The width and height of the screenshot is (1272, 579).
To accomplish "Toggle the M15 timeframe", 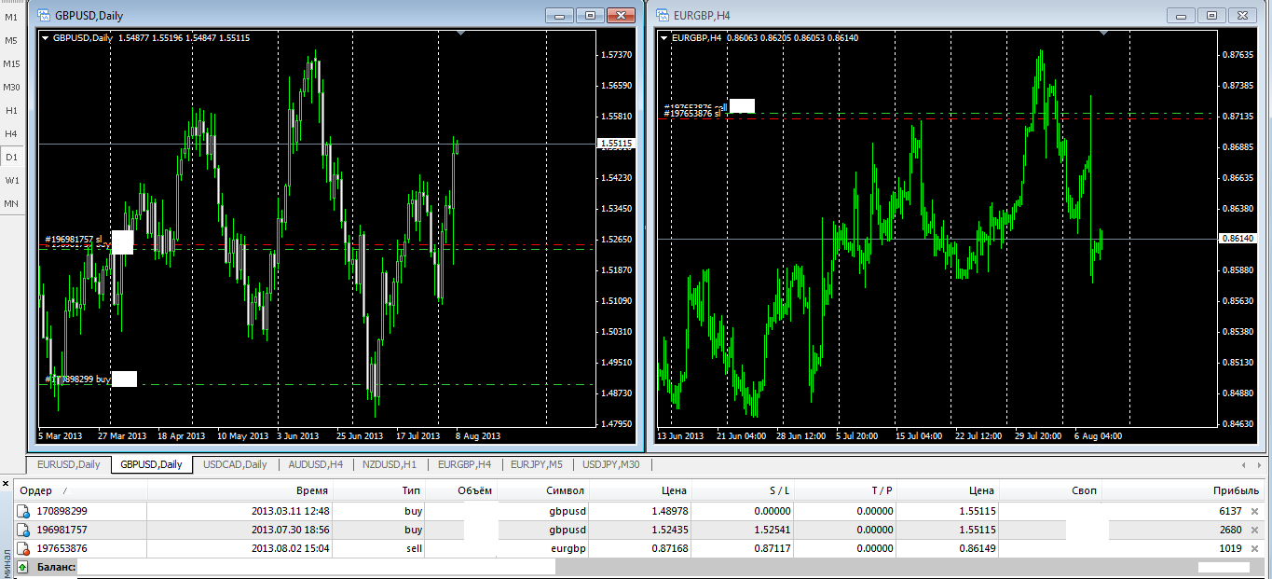I will click(x=11, y=64).
